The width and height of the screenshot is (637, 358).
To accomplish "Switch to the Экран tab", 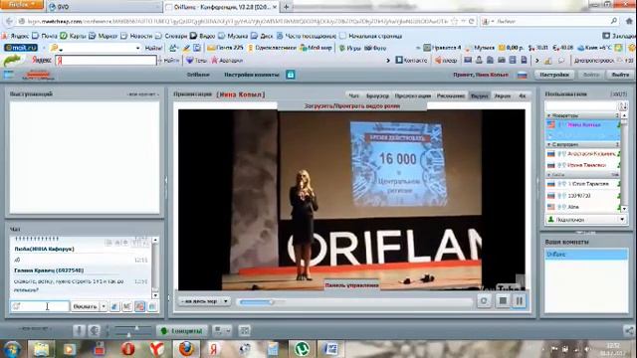I will (x=502, y=95).
